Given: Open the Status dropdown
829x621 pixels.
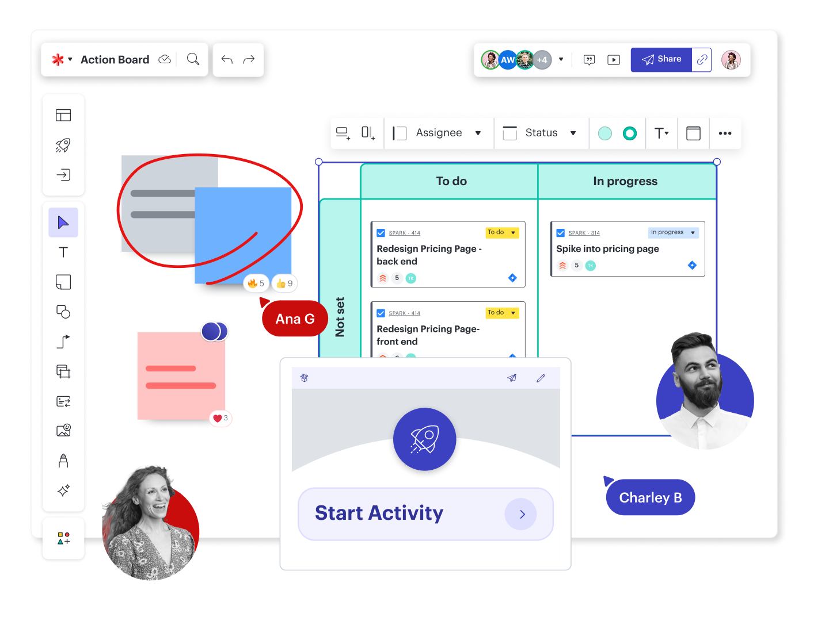Looking at the screenshot, I should pyautogui.click(x=574, y=133).
